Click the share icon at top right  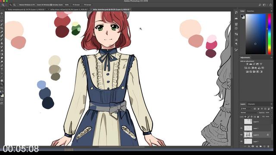pyautogui.click(x=271, y=5)
